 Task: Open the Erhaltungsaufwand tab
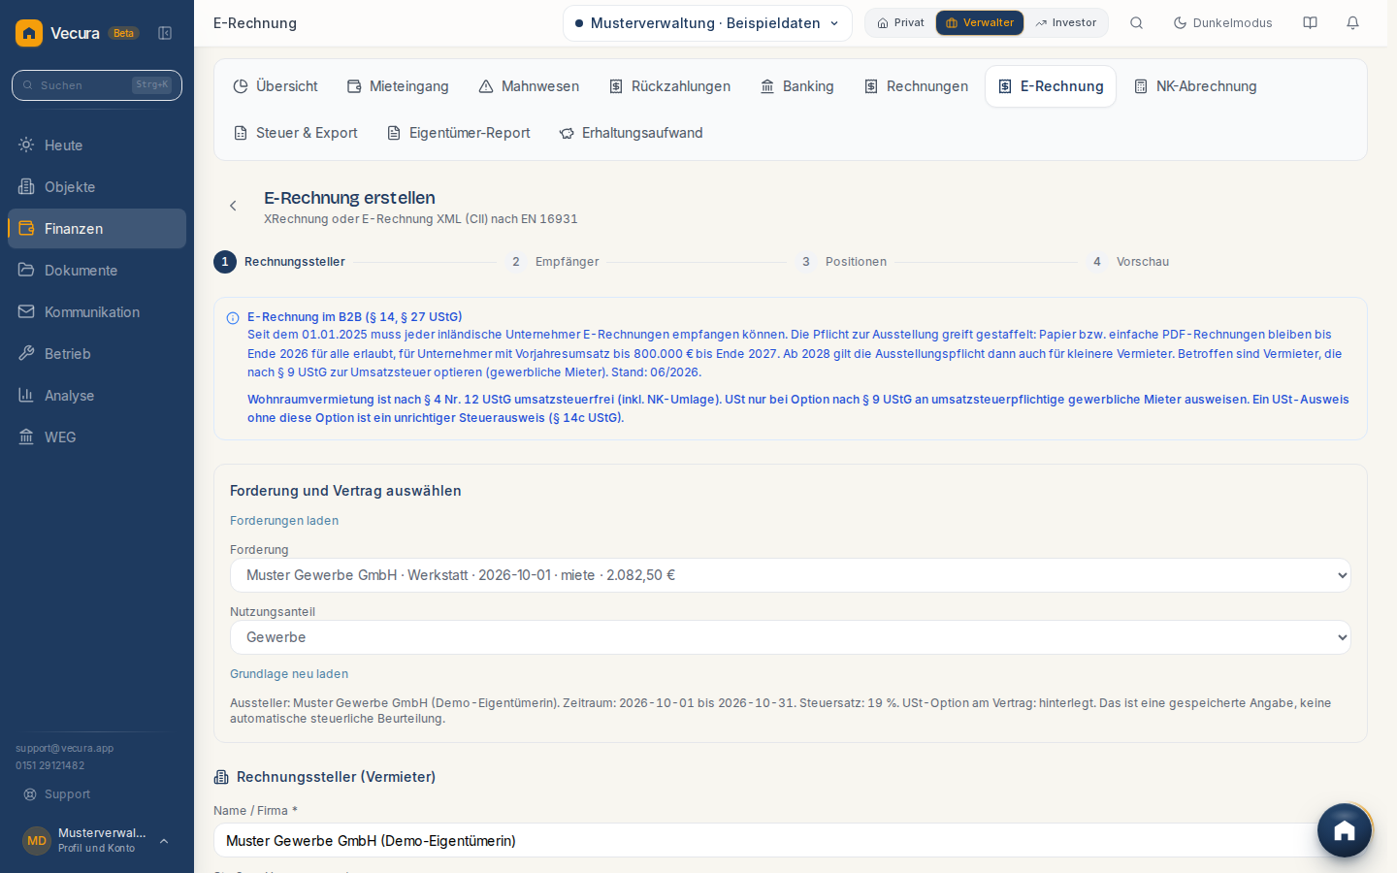632,133
